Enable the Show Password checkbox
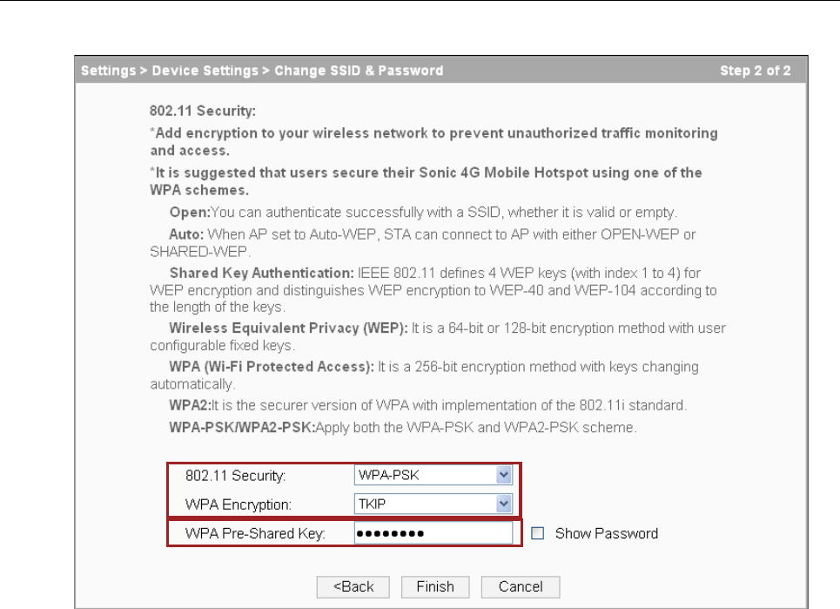The height and width of the screenshot is (609, 840). 537,533
